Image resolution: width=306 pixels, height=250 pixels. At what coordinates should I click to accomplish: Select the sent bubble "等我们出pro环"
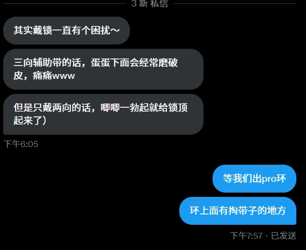click(254, 179)
